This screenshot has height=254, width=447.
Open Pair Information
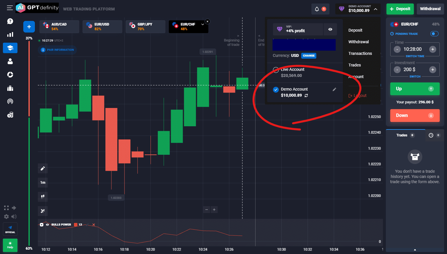(x=58, y=50)
